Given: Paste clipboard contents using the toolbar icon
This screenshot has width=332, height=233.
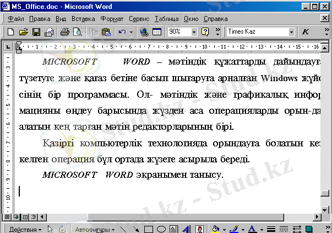Looking at the screenshot, I should 106,32.
